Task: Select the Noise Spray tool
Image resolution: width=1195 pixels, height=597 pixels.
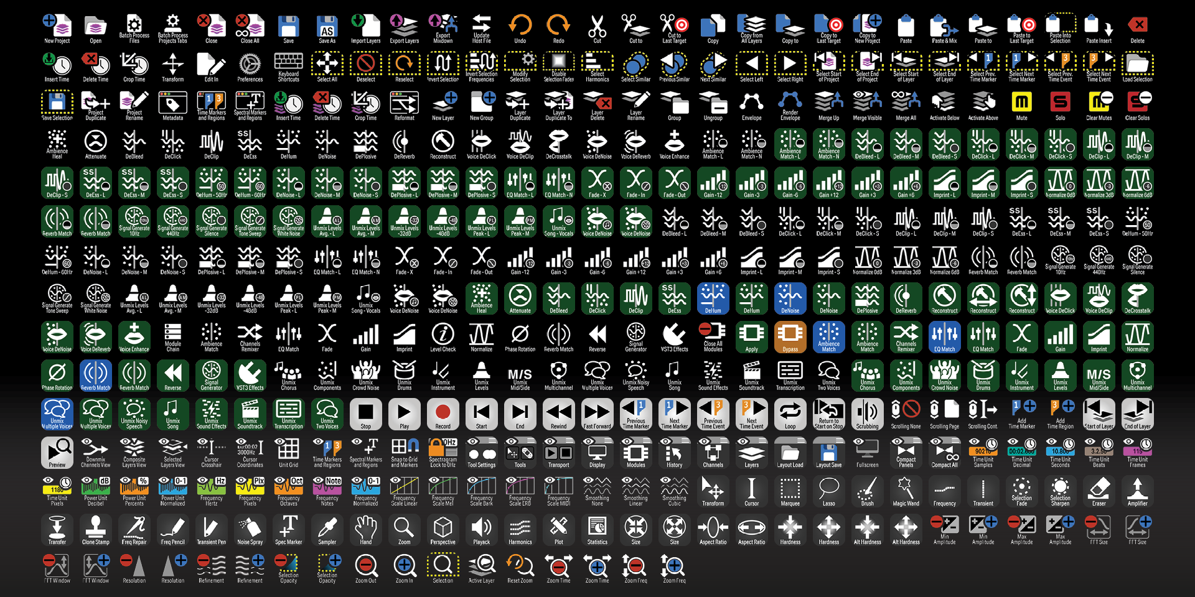Action: (250, 530)
